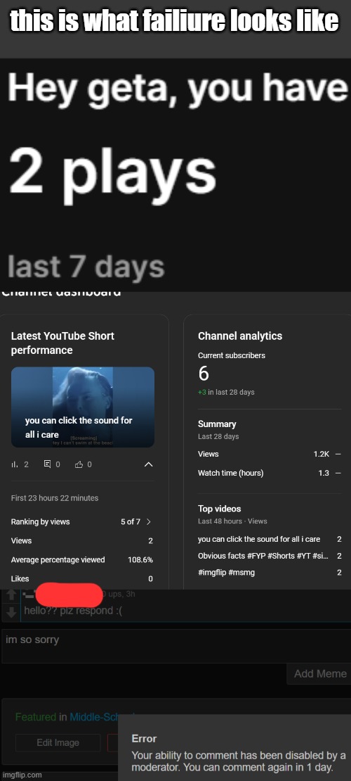Open the '#imgflip #msmg' top video
This screenshot has width=351, height=781.
point(226,572)
